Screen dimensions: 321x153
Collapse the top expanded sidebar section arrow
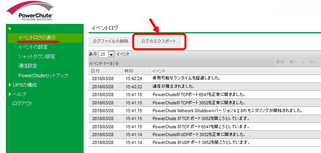pyautogui.click(x=9, y=29)
